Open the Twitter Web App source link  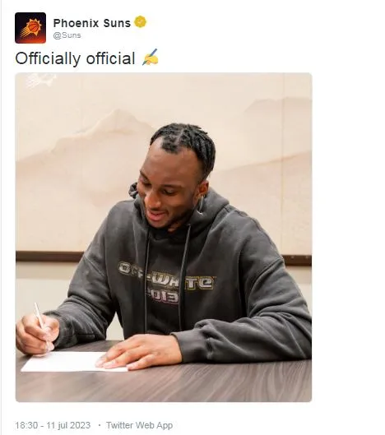point(139,425)
